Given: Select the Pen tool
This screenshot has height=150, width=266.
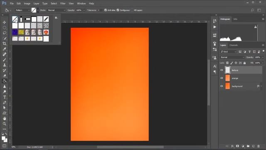Looking at the screenshot, I should pyautogui.click(x=5, y=102).
